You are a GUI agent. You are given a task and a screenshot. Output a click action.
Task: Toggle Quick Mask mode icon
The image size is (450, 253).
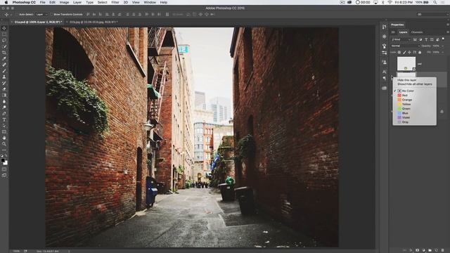click(x=4, y=169)
